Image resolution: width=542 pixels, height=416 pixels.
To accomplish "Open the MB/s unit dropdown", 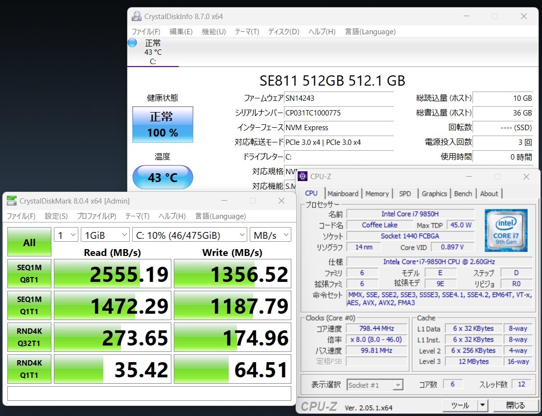I will click(x=270, y=235).
